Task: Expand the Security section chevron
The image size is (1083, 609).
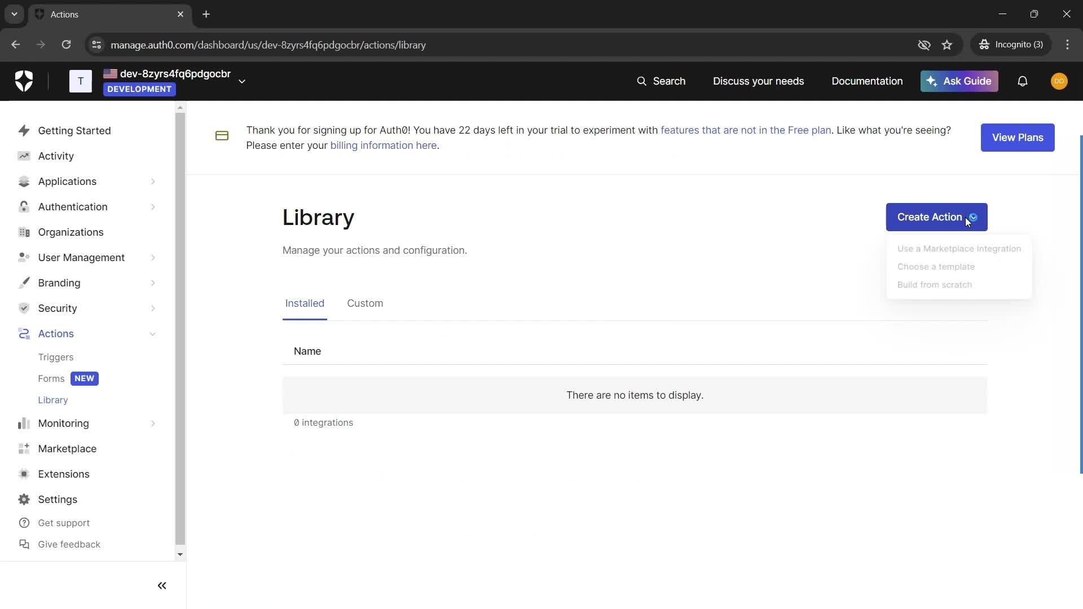Action: coord(153,308)
